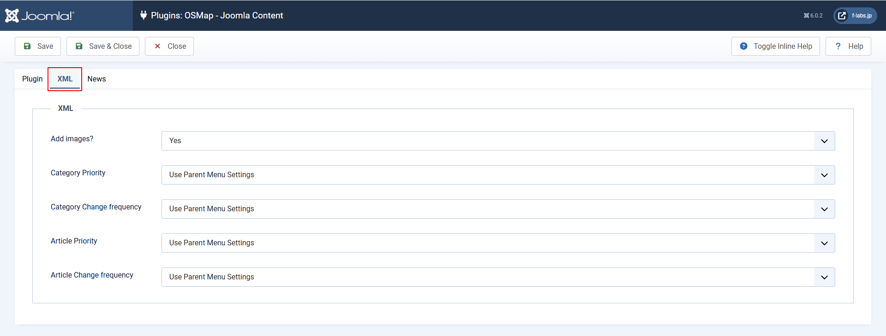Visit the f-labs.jp site link
Image resolution: width=886 pixels, height=336 pixels.
coord(861,16)
